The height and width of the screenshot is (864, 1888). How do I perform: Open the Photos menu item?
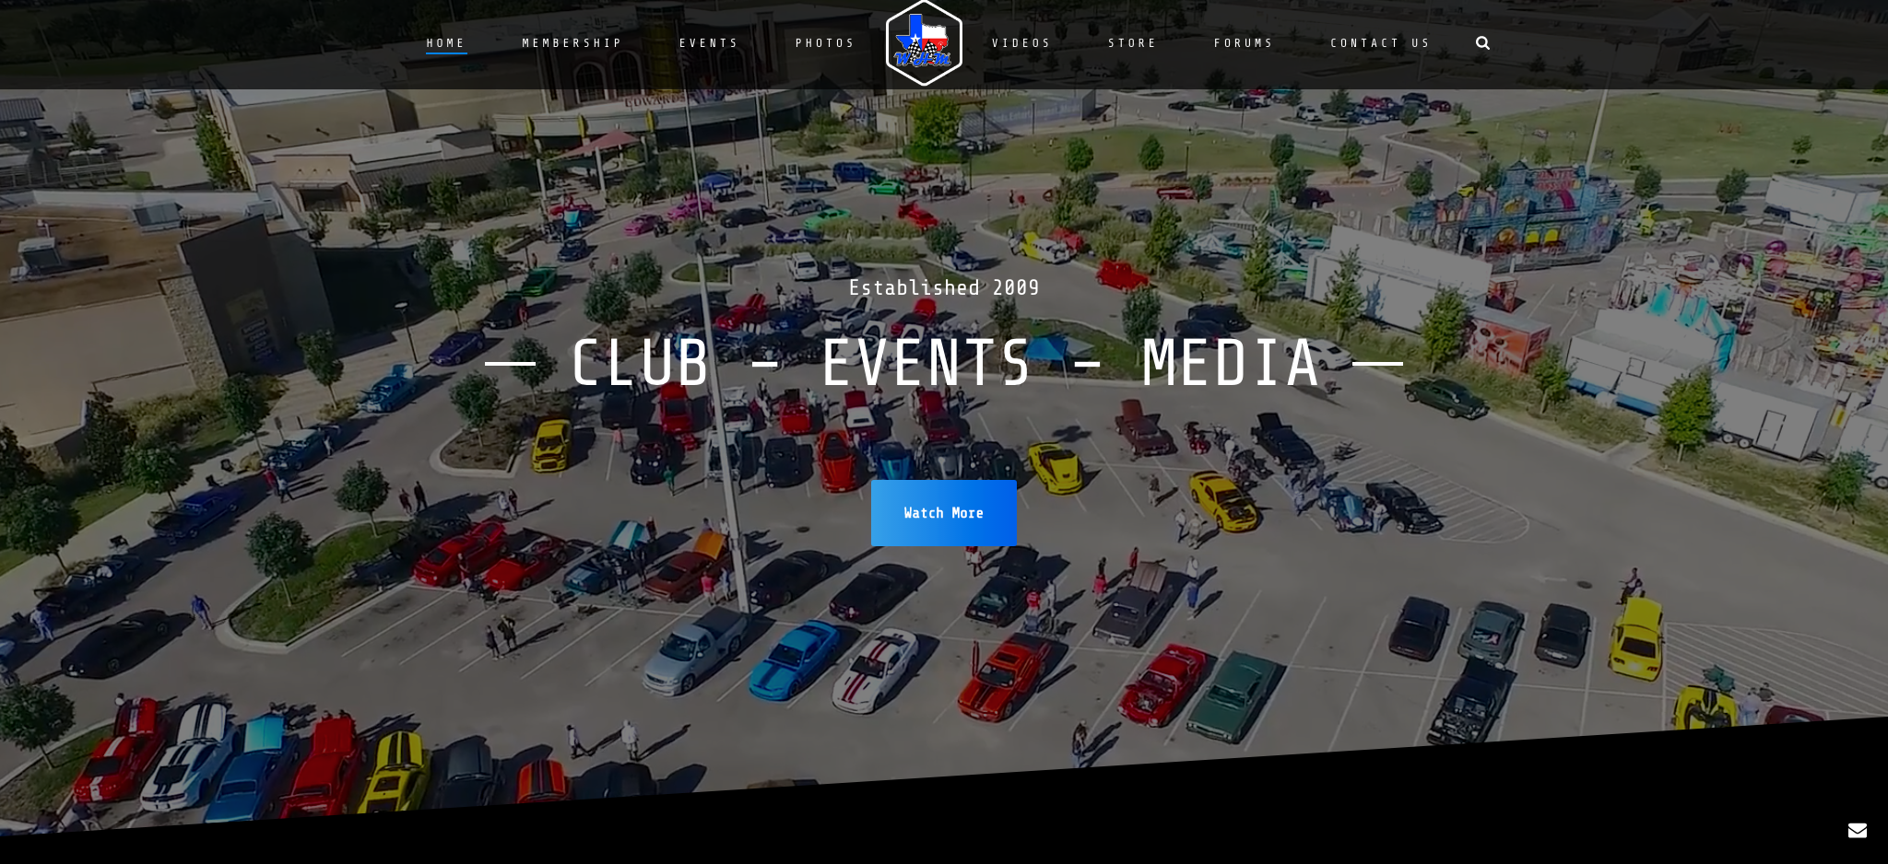pos(825,43)
